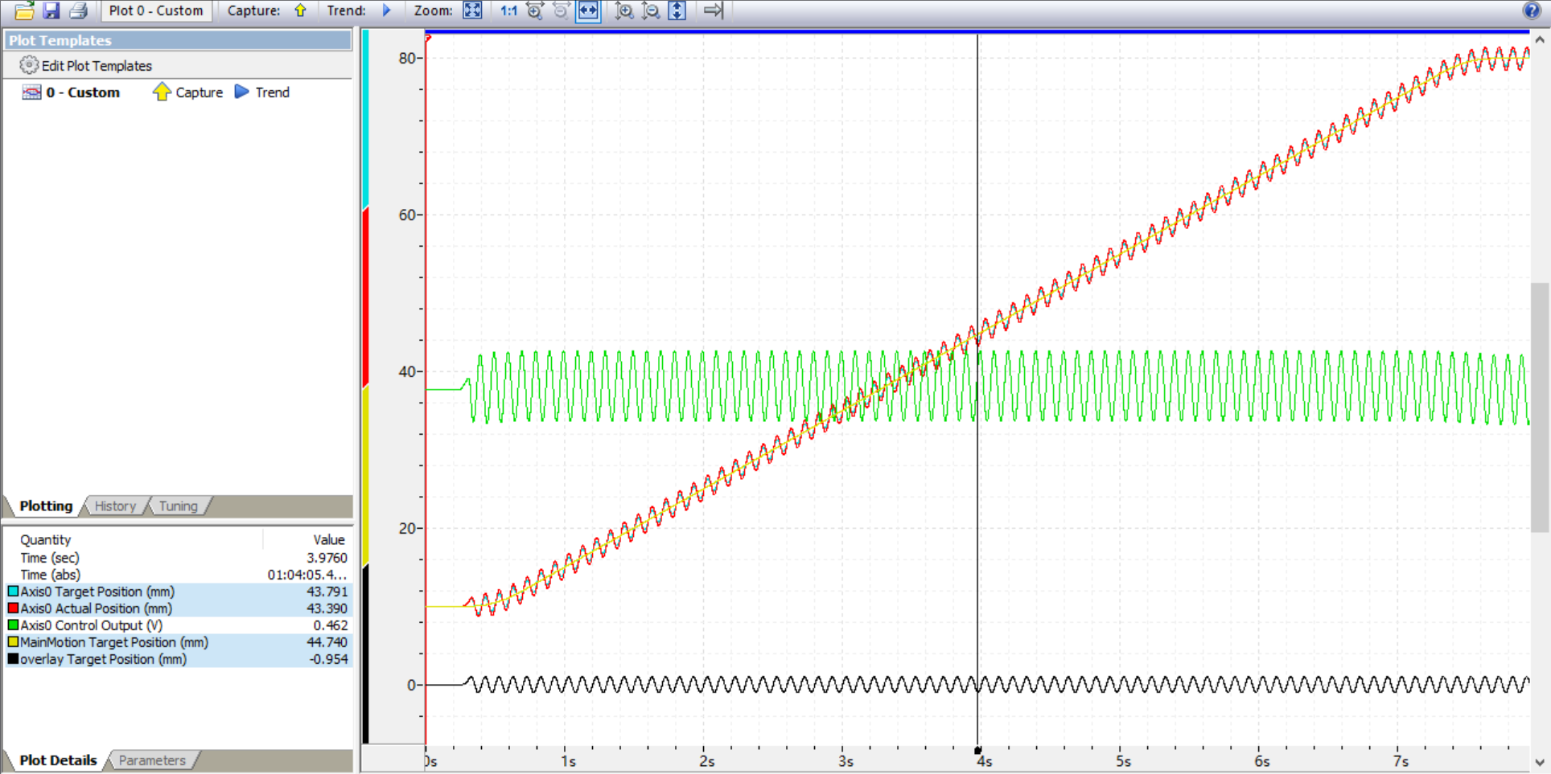Click the horizontal zoom out icon
This screenshot has width=1551, height=774.
coord(561,10)
